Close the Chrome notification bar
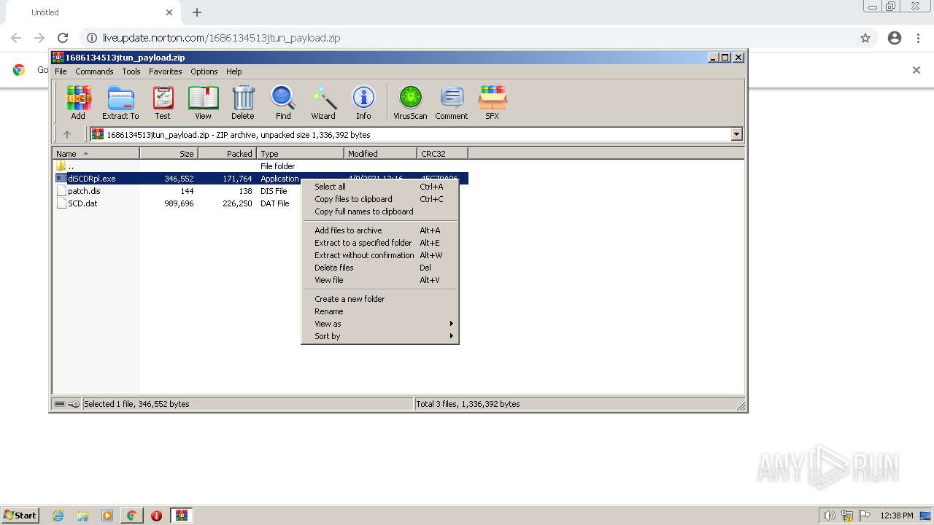 [x=916, y=70]
